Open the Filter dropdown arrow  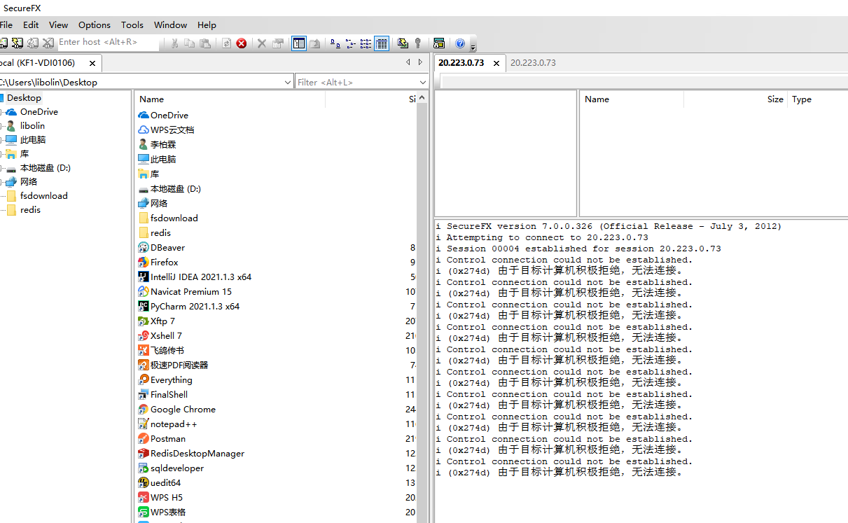422,82
